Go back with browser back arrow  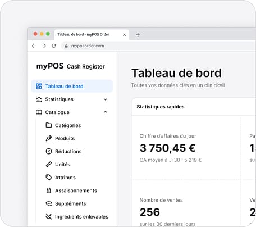(x=34, y=46)
